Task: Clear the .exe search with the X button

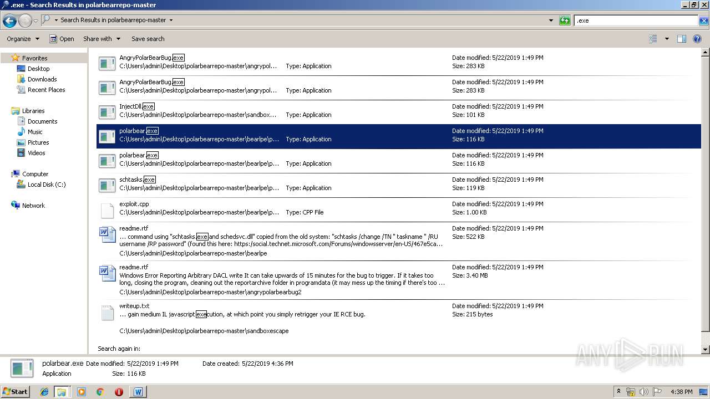Action: 703,21
